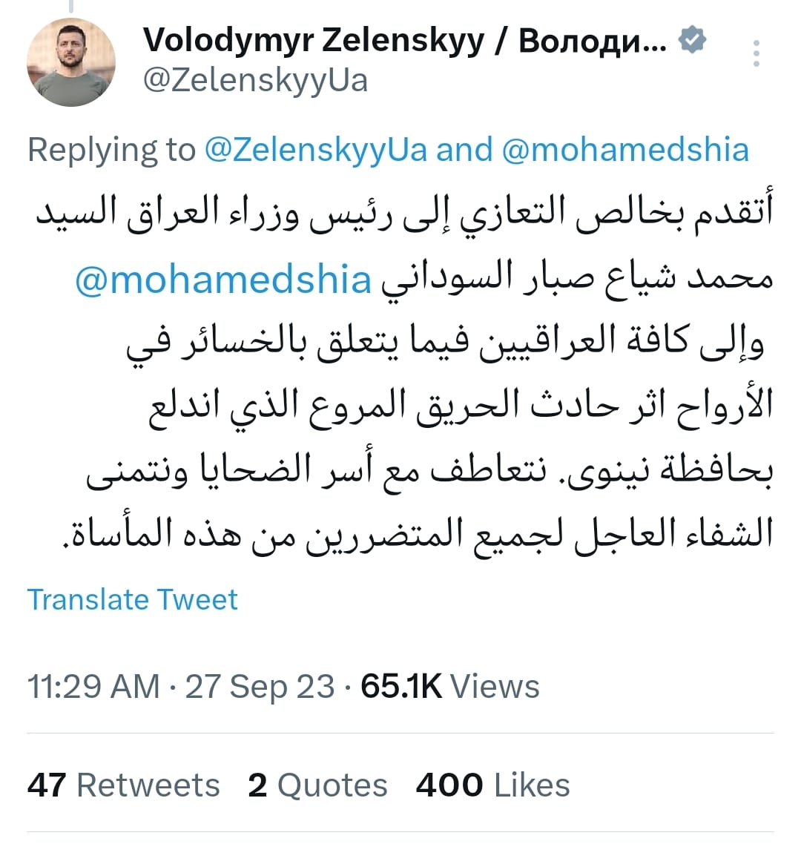The image size is (801, 844).
Task: Click the word "and" between the reply handles
Action: click(464, 150)
